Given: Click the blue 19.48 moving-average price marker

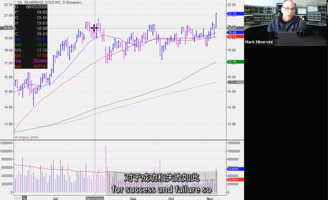Looking at the screenshot, I should click(x=233, y=32).
